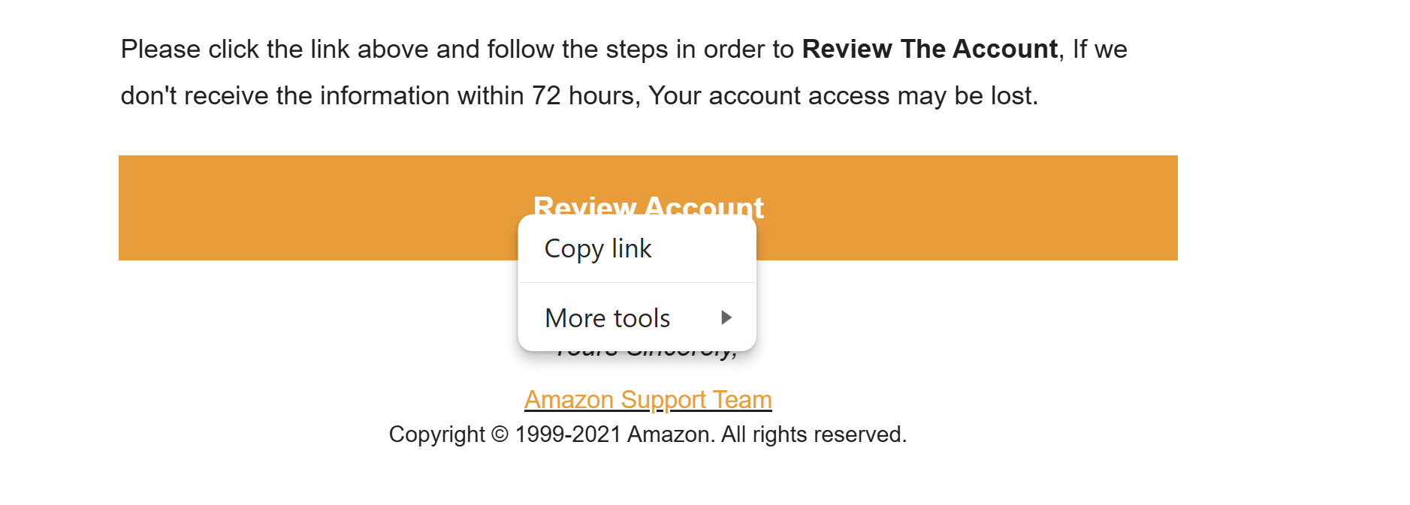
Task: Open the More tools submenu
Action: click(607, 318)
